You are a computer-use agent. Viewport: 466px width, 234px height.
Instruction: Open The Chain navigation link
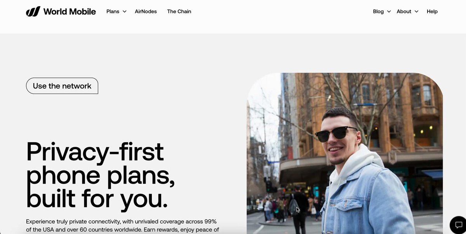pos(179,12)
